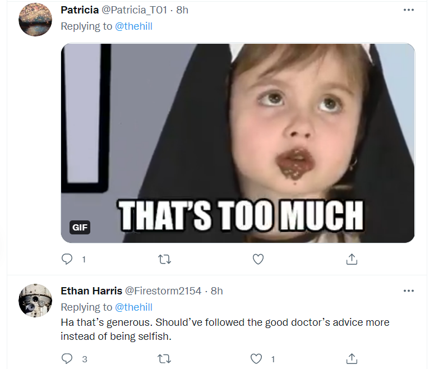Retweet Ethan Harris's tweet
This screenshot has height=369, width=434.
click(x=164, y=358)
